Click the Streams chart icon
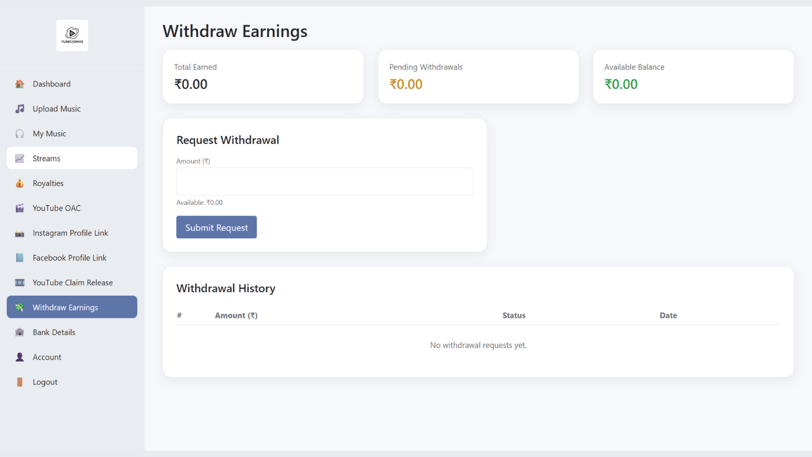Viewport: 812px width, 457px height. tap(19, 158)
